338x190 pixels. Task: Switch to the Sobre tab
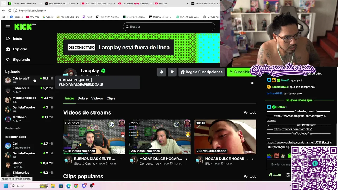coord(83,98)
